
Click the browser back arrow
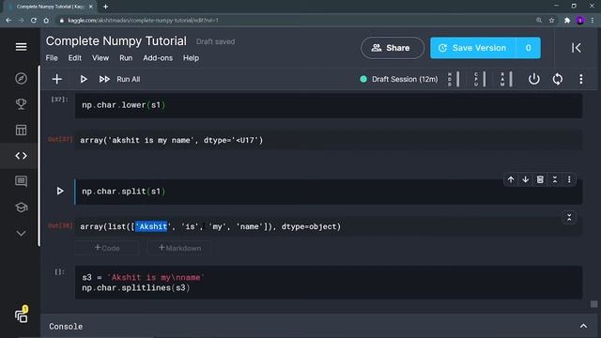click(8, 21)
